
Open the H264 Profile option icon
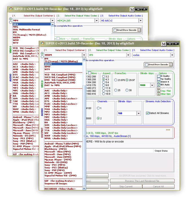pyautogui.click(x=159, y=88)
